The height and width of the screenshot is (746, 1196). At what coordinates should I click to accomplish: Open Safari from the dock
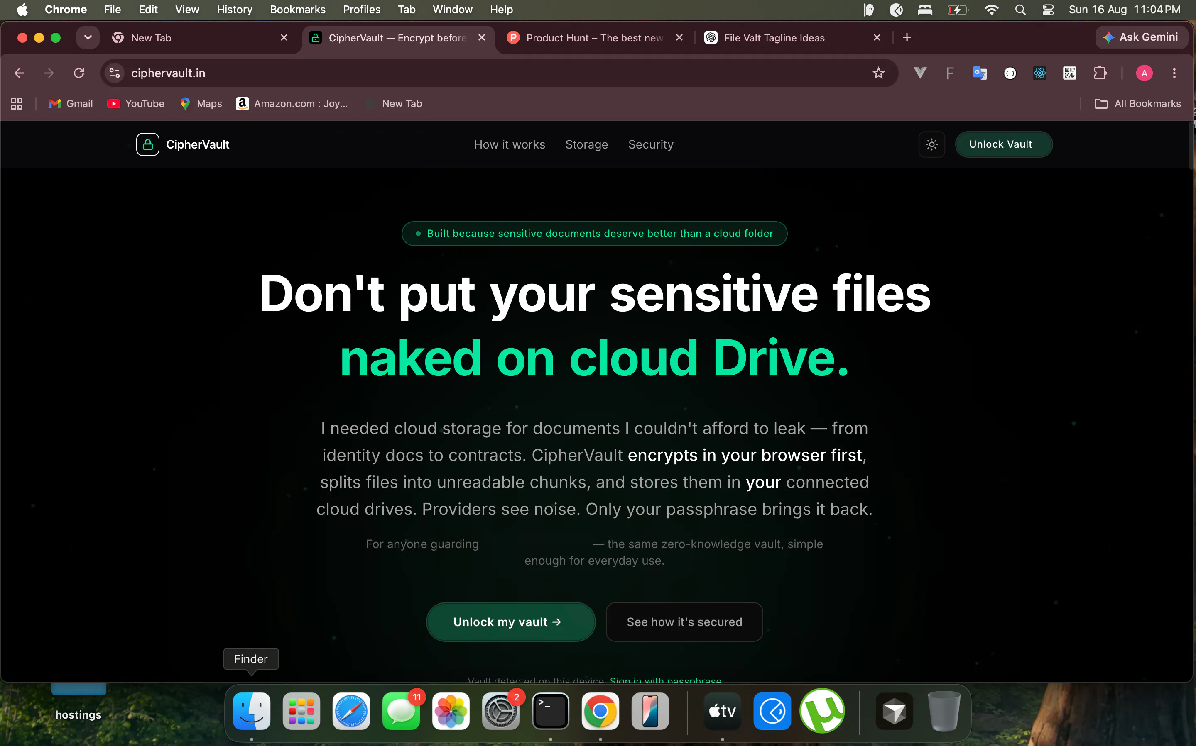(x=351, y=711)
